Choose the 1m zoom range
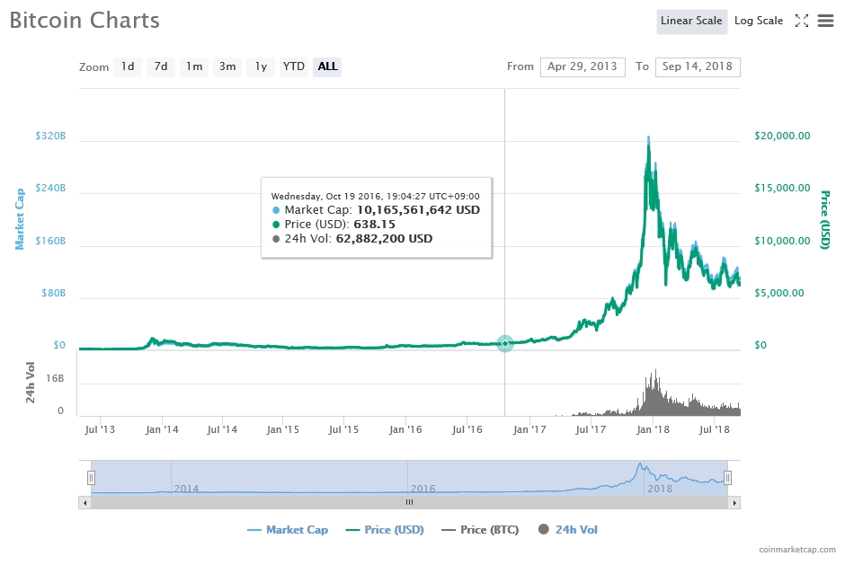The width and height of the screenshot is (845, 565). click(x=194, y=66)
